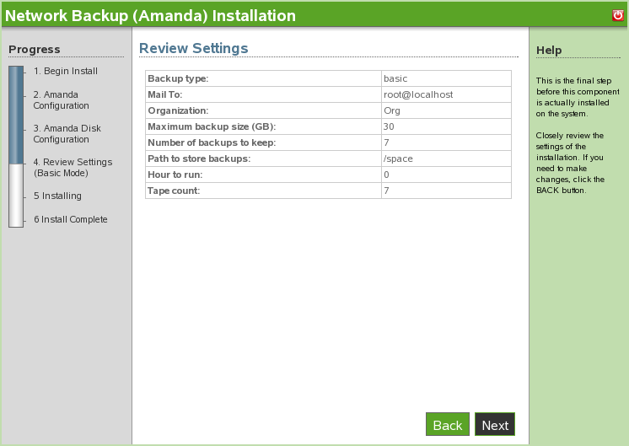Select step 6 Install Complete
The width and height of the screenshot is (629, 446).
pyautogui.click(x=70, y=219)
